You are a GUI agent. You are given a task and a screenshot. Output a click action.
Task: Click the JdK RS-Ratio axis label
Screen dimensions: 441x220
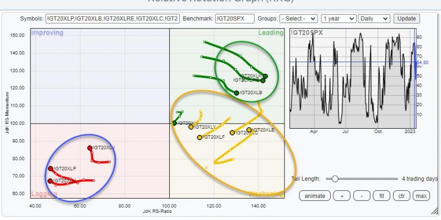click(x=157, y=211)
